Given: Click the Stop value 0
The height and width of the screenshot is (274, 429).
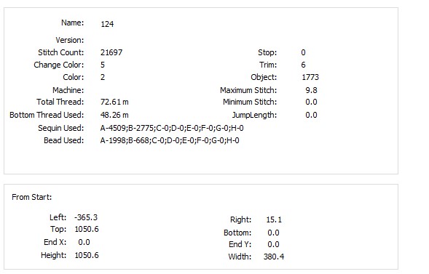Looking at the screenshot, I should tap(303, 52).
